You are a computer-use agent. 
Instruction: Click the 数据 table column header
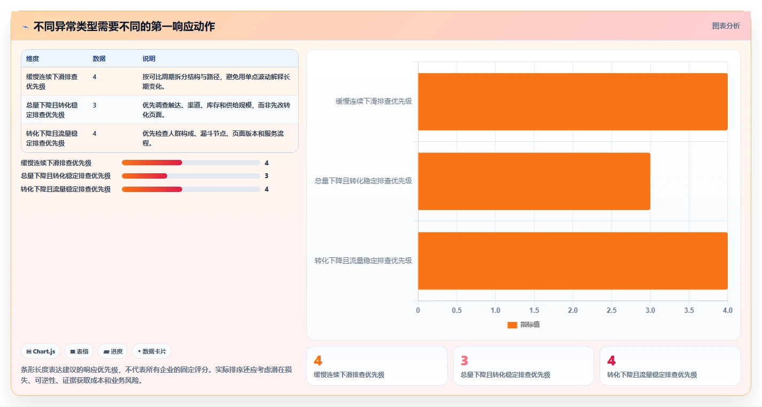click(99, 59)
